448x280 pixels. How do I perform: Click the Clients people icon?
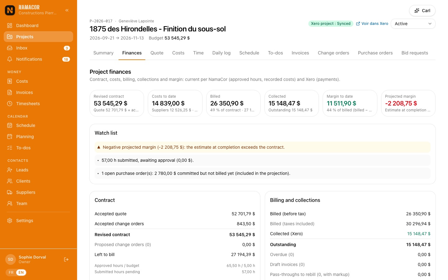[10, 181]
